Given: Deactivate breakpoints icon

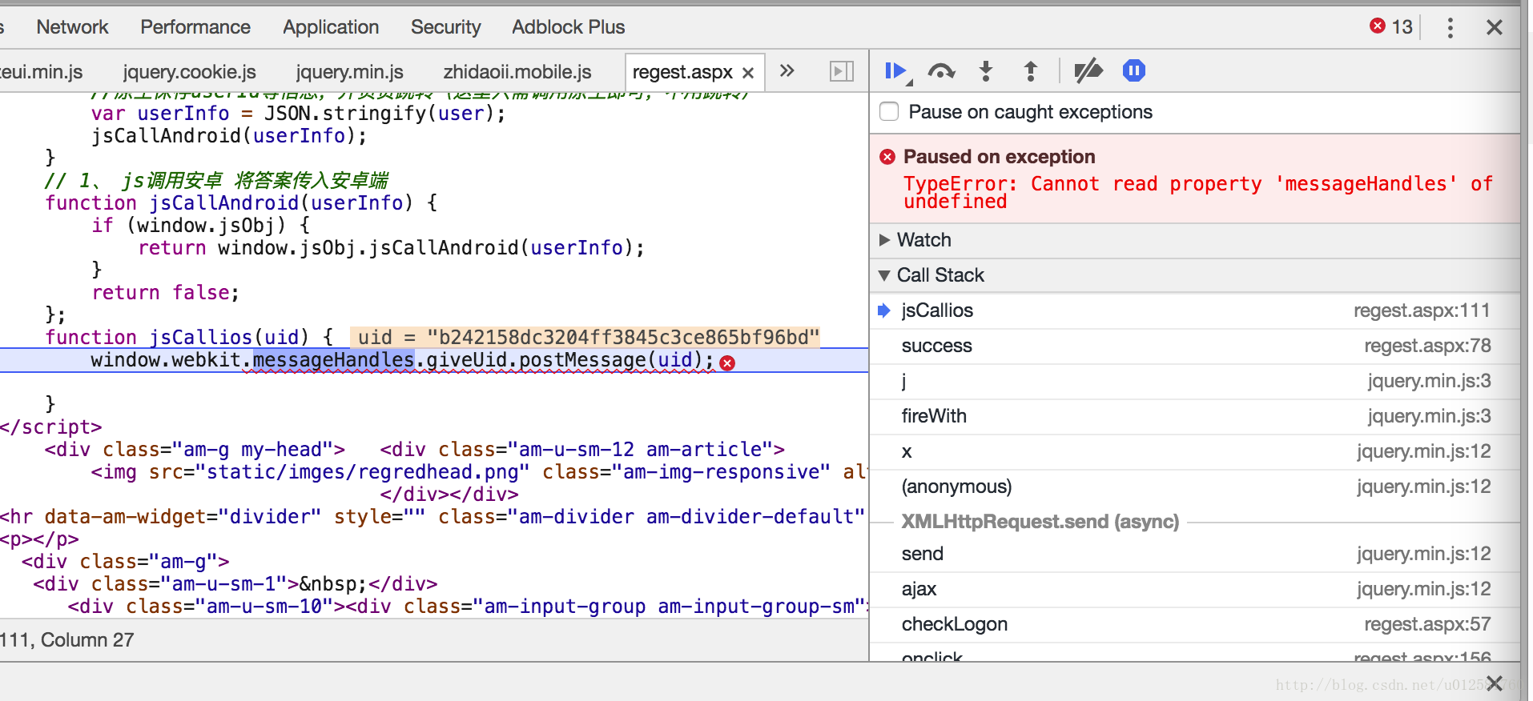Looking at the screenshot, I should 1088,72.
